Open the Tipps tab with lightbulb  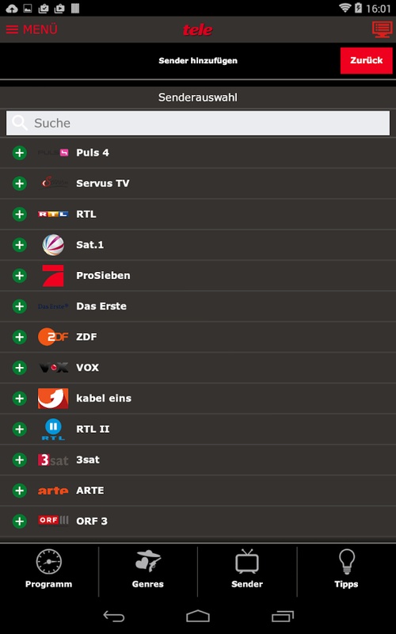tap(346, 568)
